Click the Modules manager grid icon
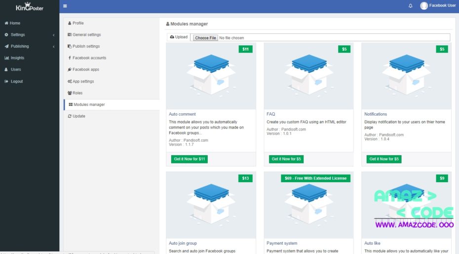This screenshot has width=459, height=254. point(71,104)
